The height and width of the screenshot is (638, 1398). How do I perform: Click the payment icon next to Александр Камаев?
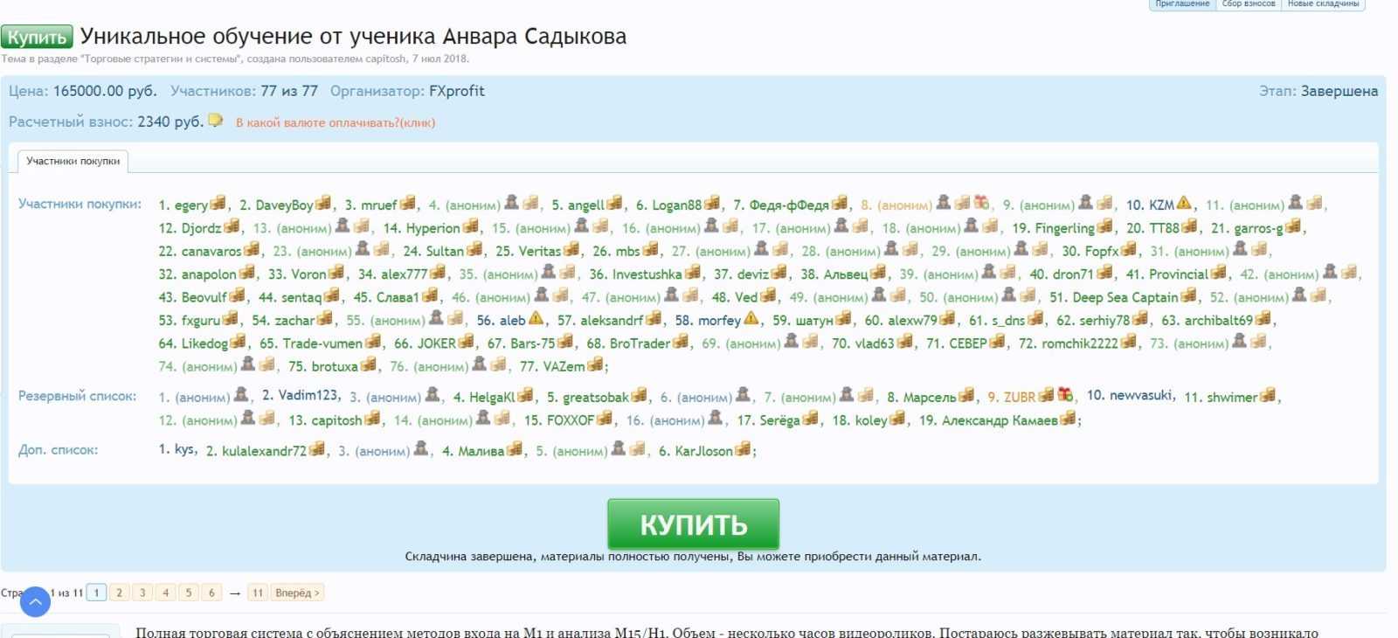[1068, 419]
